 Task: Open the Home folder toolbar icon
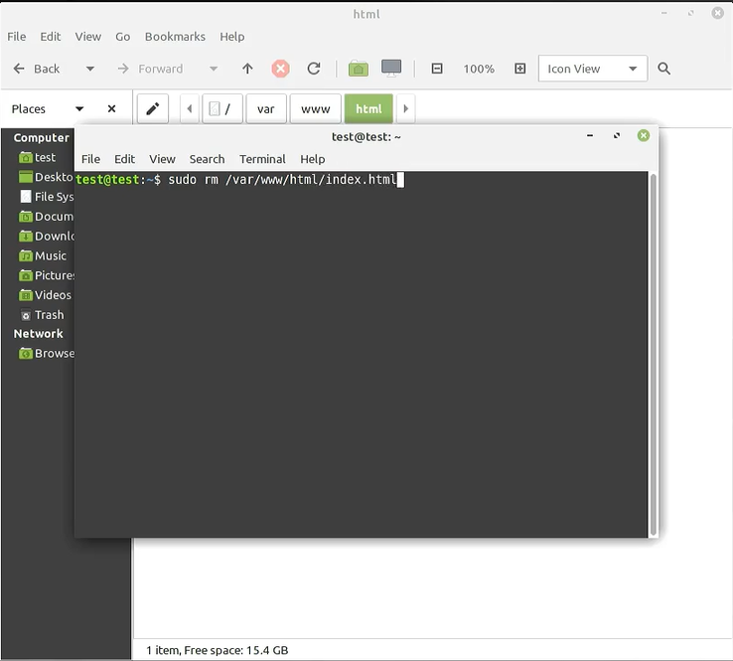coord(359,69)
